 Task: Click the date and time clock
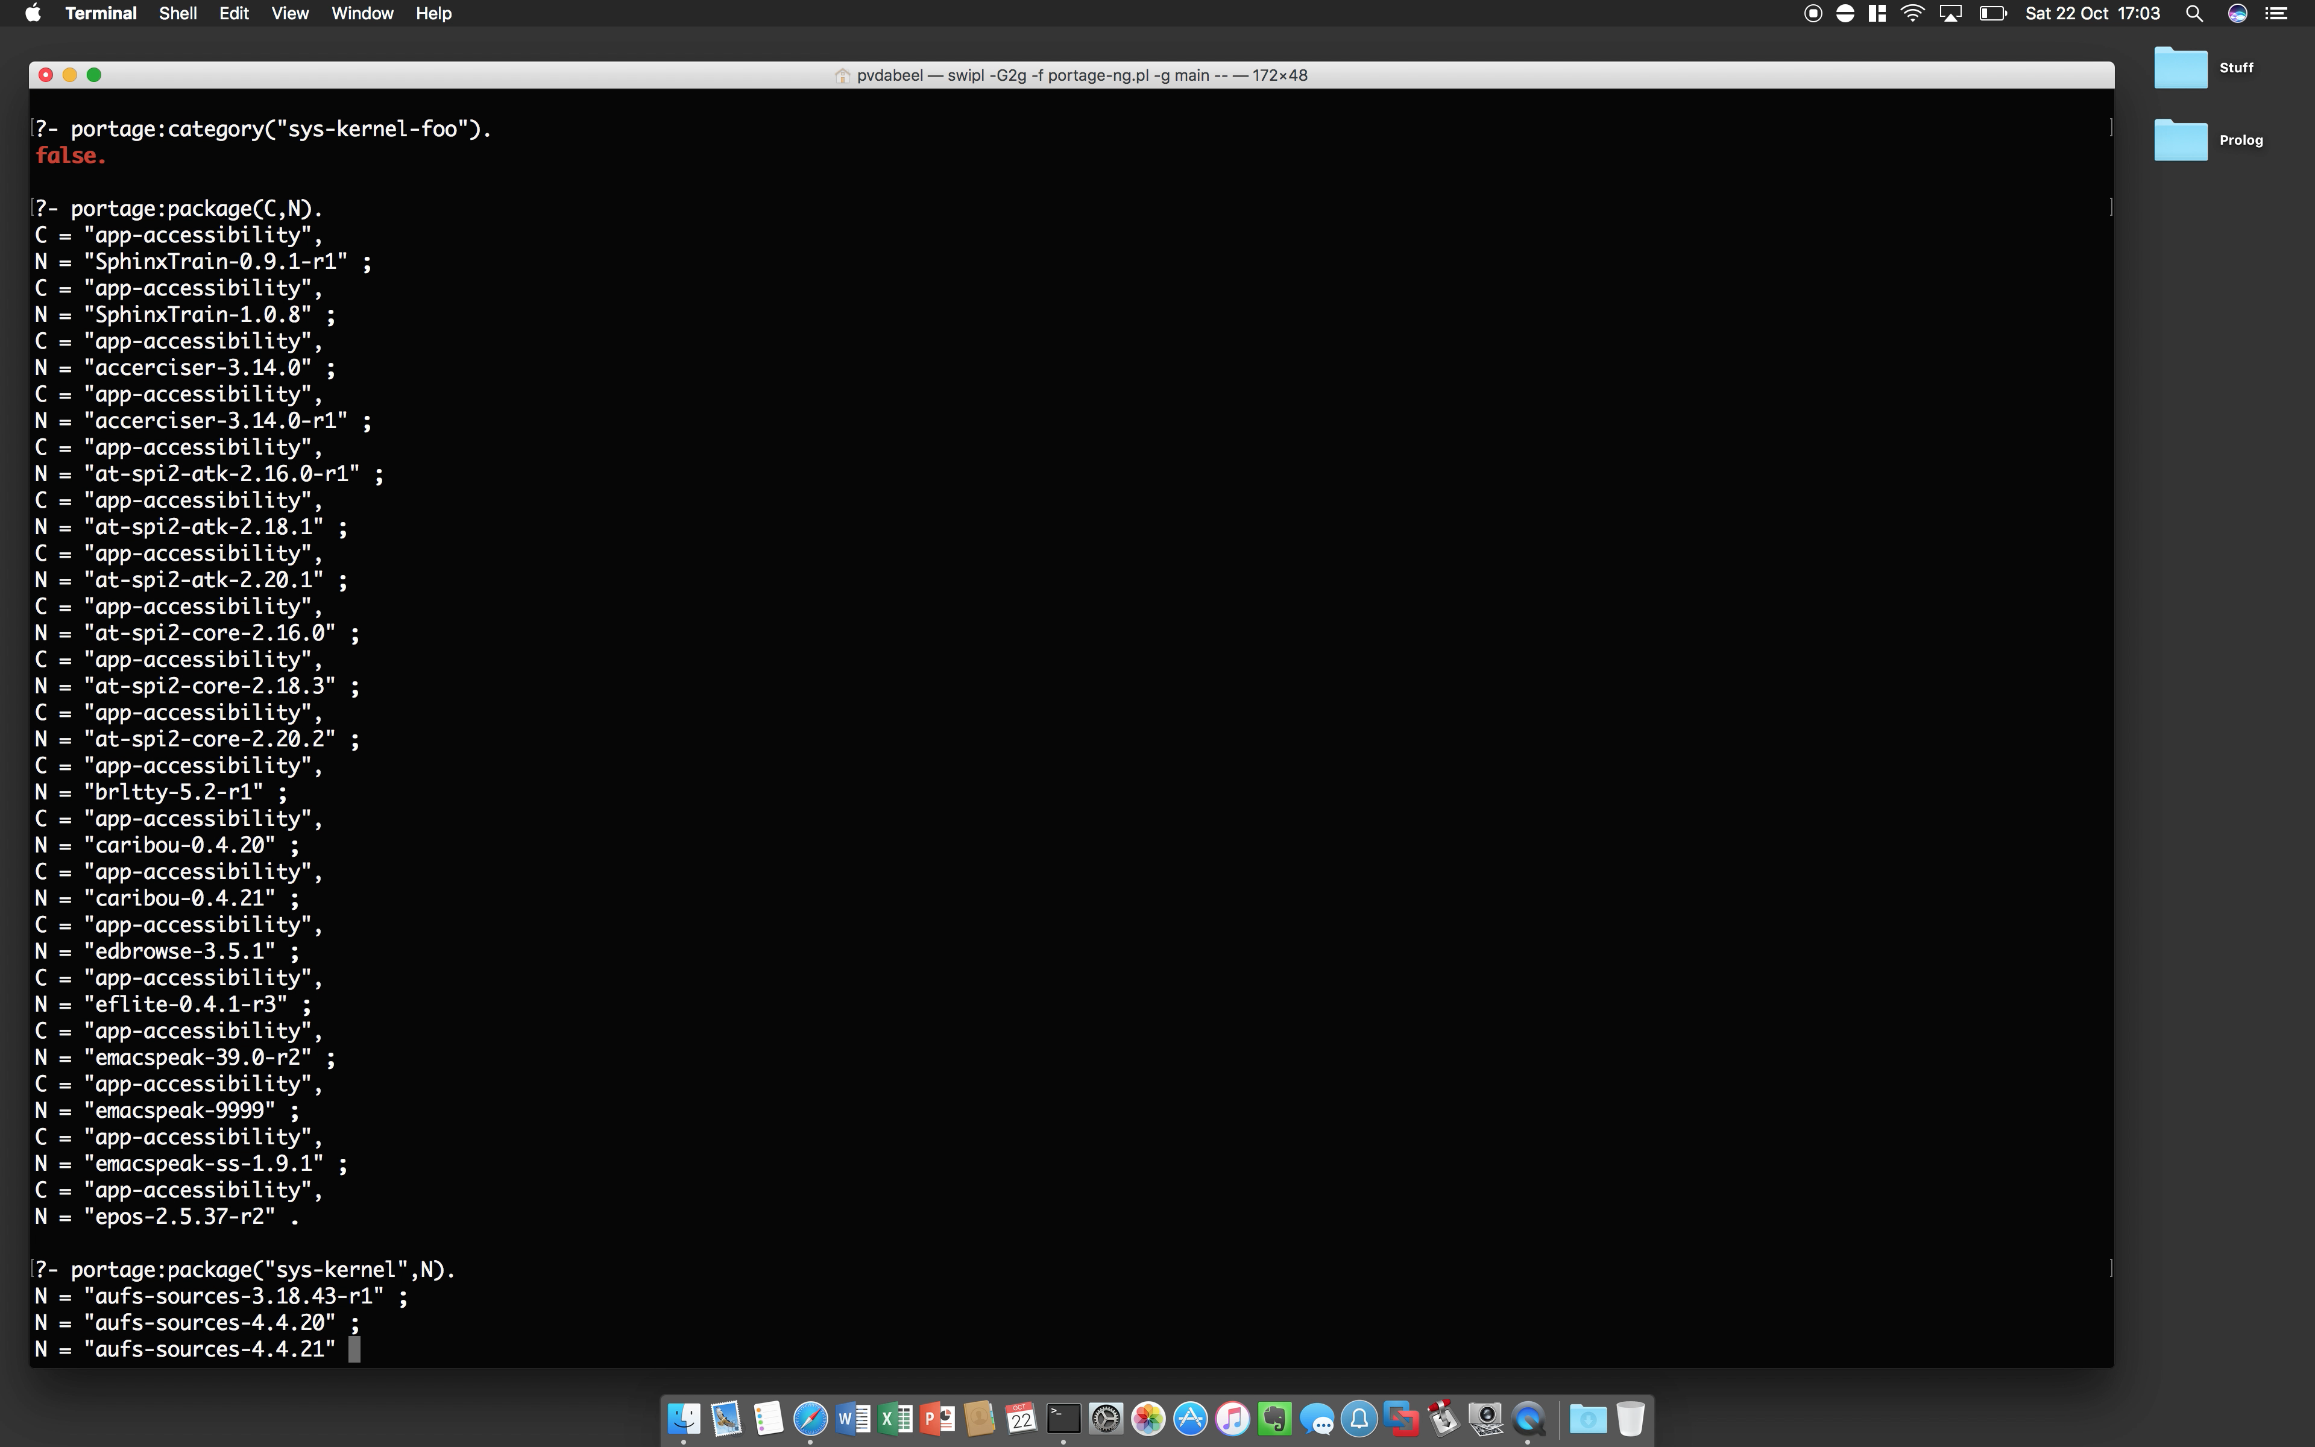click(2092, 13)
